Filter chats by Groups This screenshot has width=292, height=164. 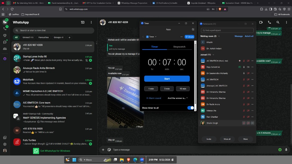click(59, 37)
